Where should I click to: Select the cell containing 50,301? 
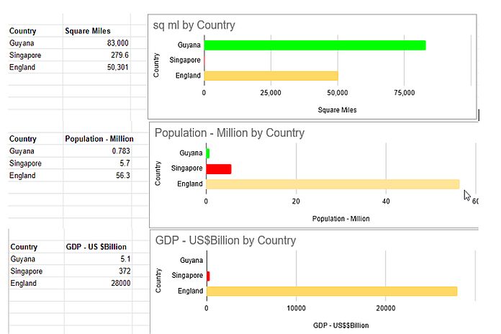point(96,68)
